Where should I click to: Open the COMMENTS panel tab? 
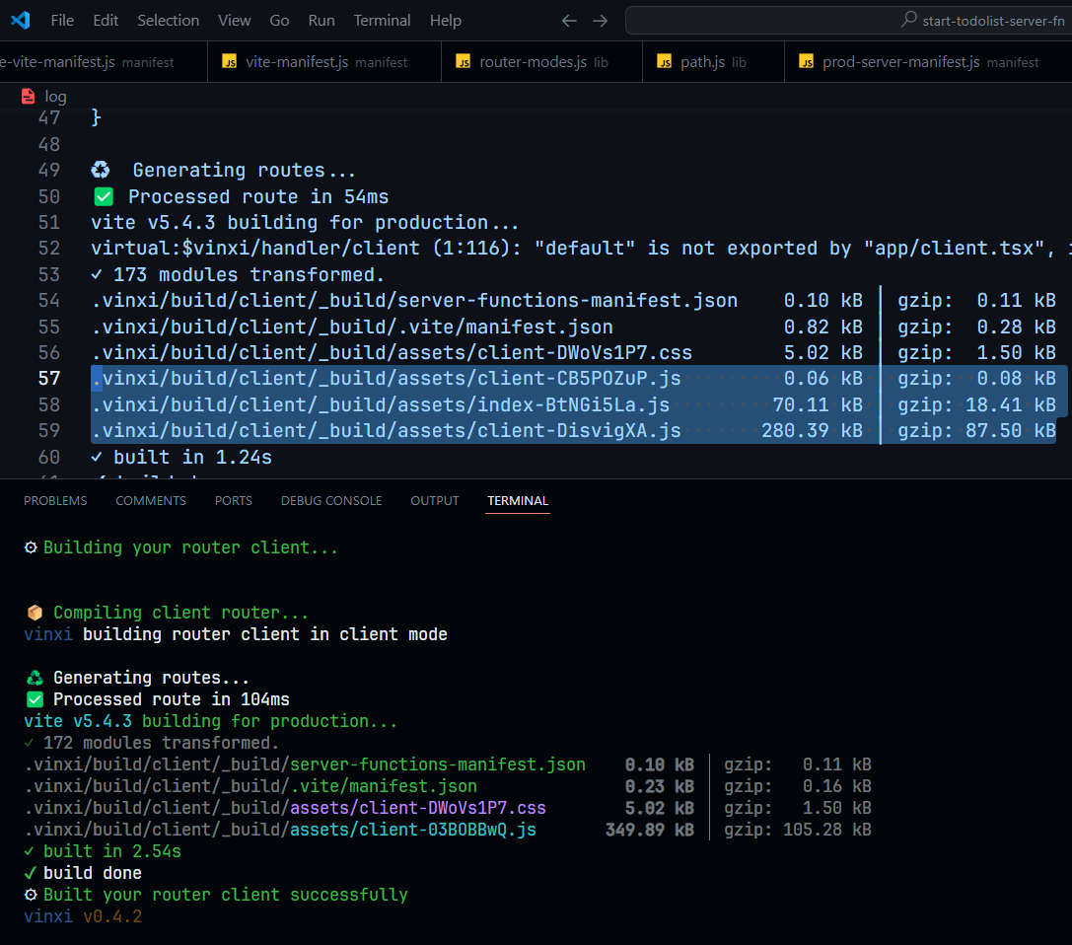pos(151,500)
